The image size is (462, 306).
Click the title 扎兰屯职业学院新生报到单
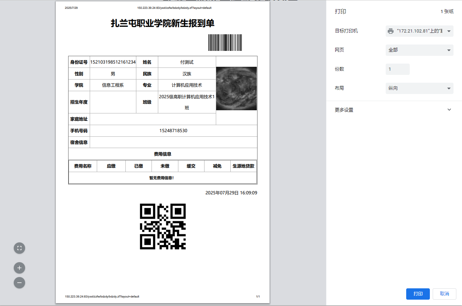point(163,23)
